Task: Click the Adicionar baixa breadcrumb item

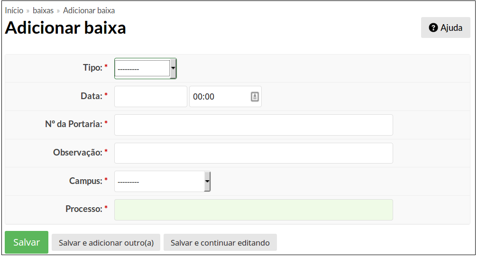Action: tap(89, 11)
